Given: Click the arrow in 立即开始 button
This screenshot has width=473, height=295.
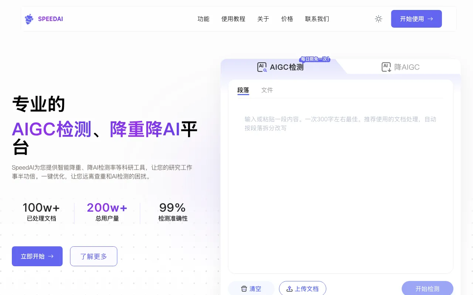Looking at the screenshot, I should coord(51,256).
